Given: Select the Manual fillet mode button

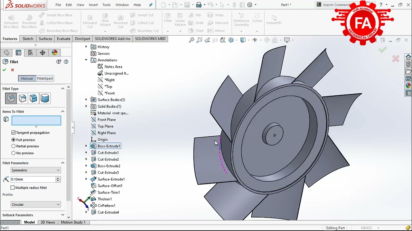Looking at the screenshot, I should [x=27, y=79].
